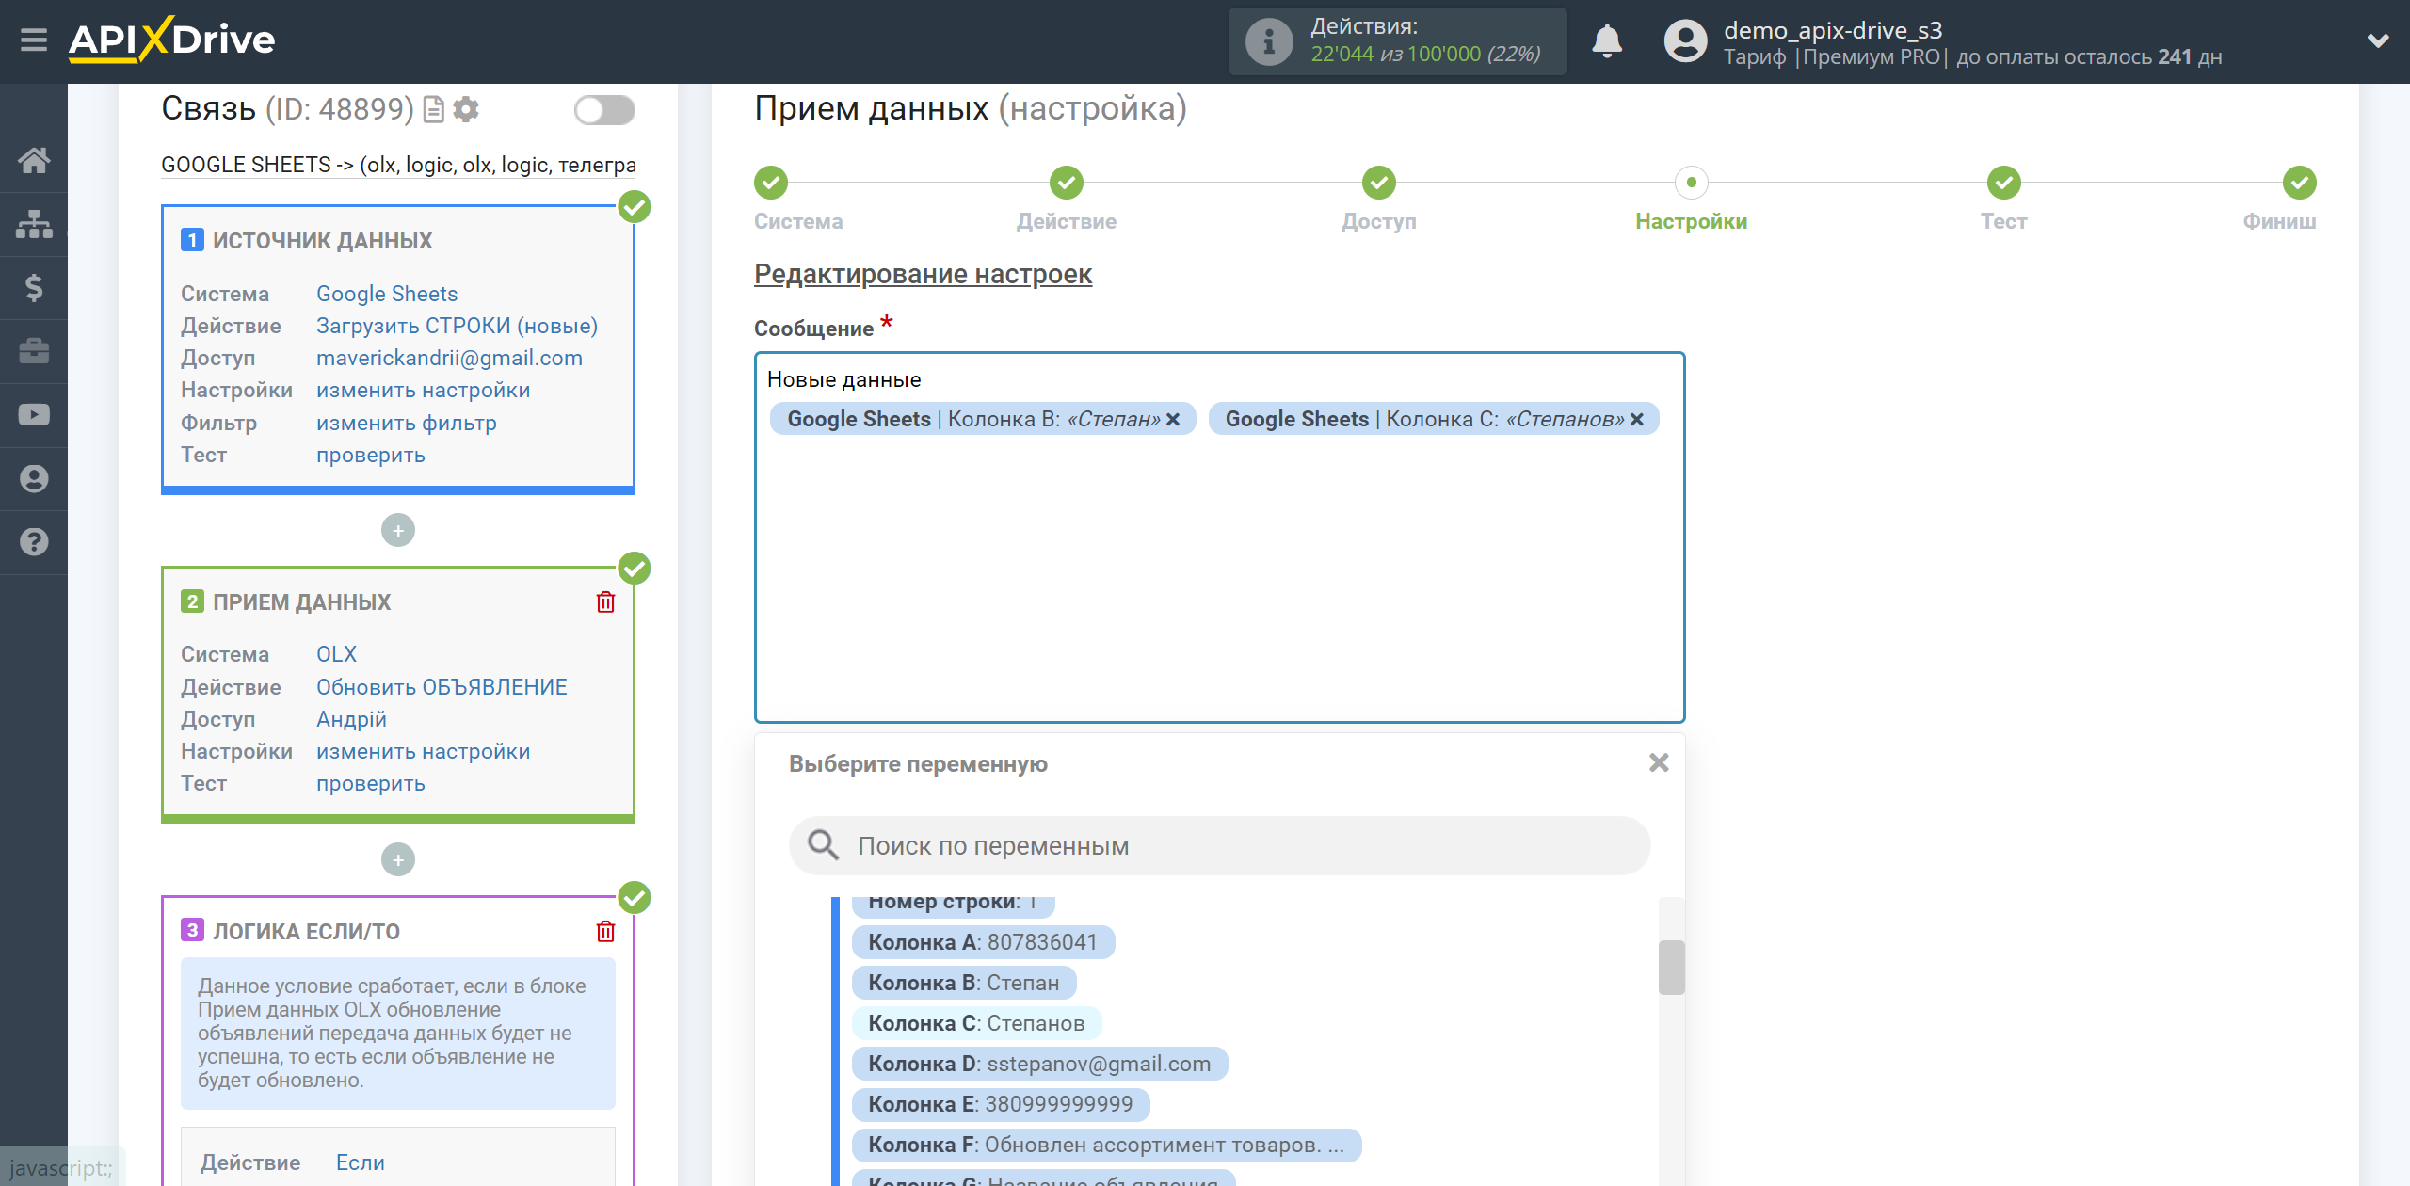Go to Система step

click(x=771, y=183)
